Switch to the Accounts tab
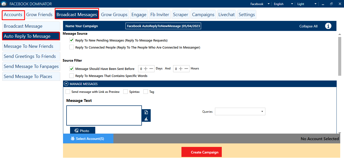 pyautogui.click(x=13, y=15)
